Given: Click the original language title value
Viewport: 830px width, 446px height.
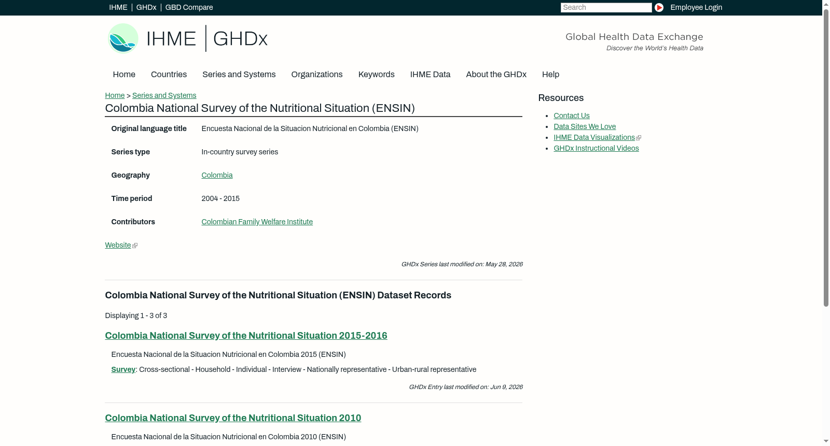Looking at the screenshot, I should click(x=310, y=128).
